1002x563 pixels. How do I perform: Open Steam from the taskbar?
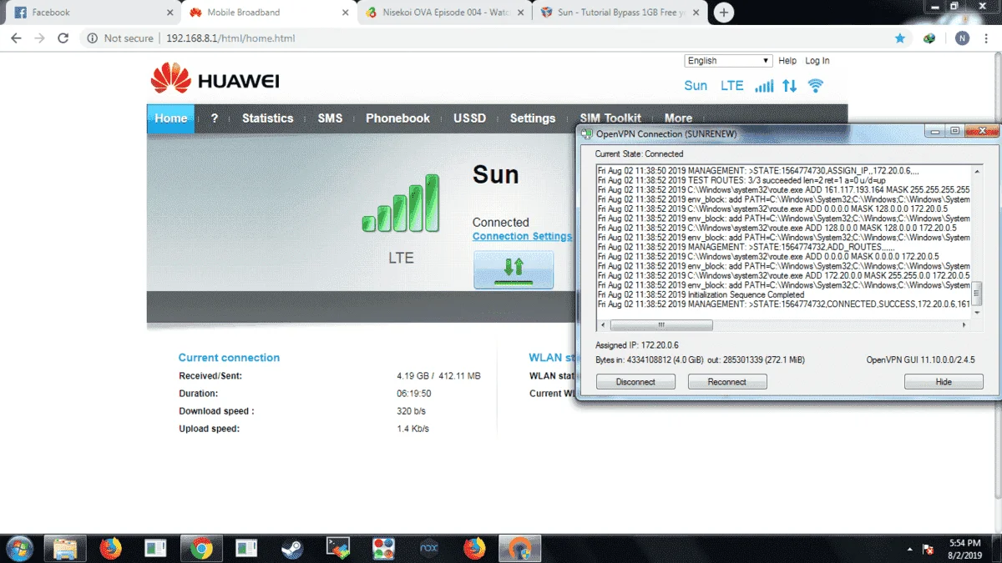[291, 548]
